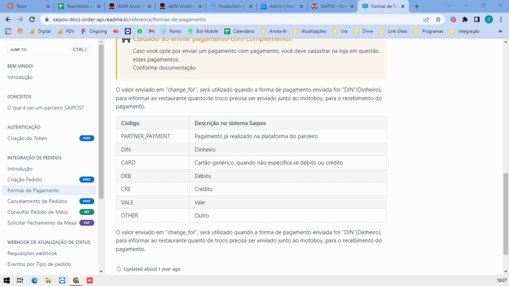
Task: Click the JUMP TO search field
Action: [x=49, y=50]
